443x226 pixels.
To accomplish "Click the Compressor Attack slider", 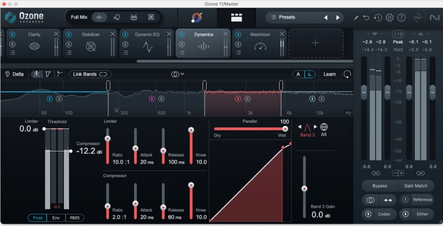I will click(x=135, y=201).
